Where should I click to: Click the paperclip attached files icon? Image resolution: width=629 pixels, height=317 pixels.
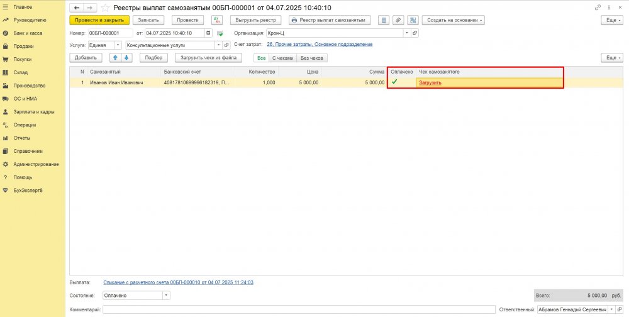tap(398, 20)
